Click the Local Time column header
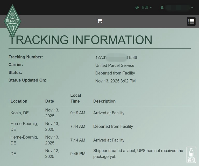 75,98
